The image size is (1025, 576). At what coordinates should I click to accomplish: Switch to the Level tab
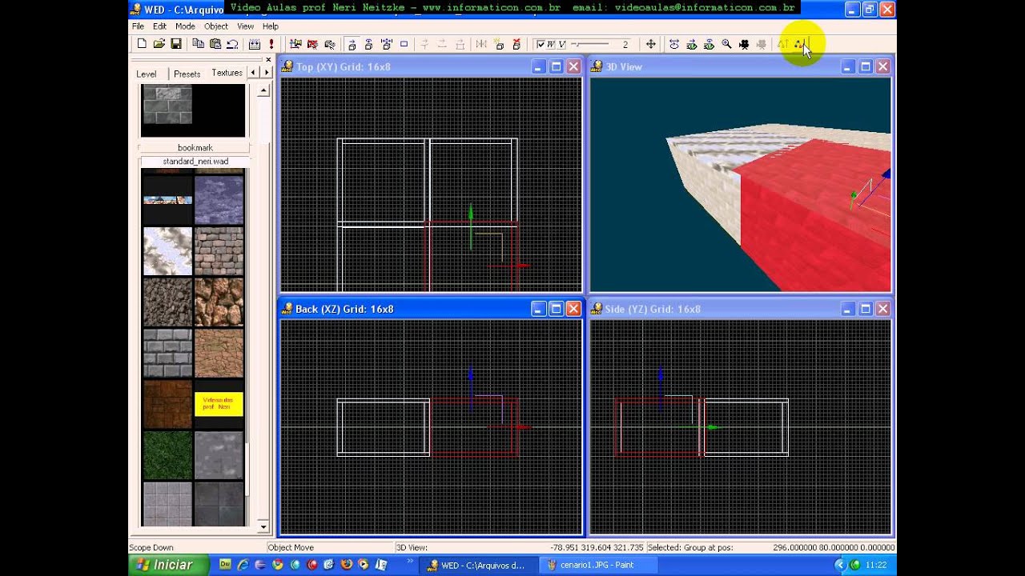pyautogui.click(x=147, y=74)
